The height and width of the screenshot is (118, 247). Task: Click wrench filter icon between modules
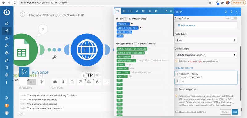pyautogui.click(x=54, y=57)
